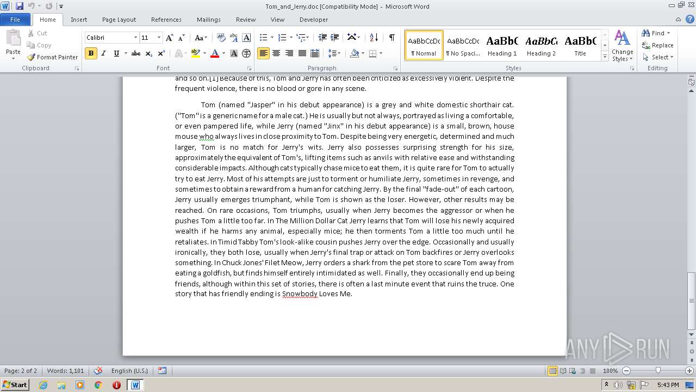The height and width of the screenshot is (392, 696).
Task: Toggle Show/Hide paragraph marks
Action: [391, 38]
